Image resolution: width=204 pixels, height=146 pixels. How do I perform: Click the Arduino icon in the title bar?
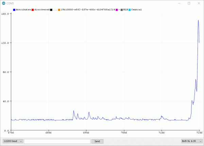(x=4, y=3)
